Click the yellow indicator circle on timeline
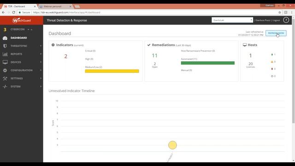Image resolution: width=295 pixels, height=166 pixels. coord(172,145)
